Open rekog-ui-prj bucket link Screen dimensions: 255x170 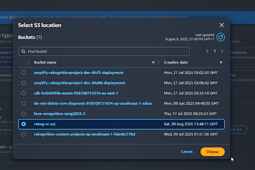coord(45,124)
